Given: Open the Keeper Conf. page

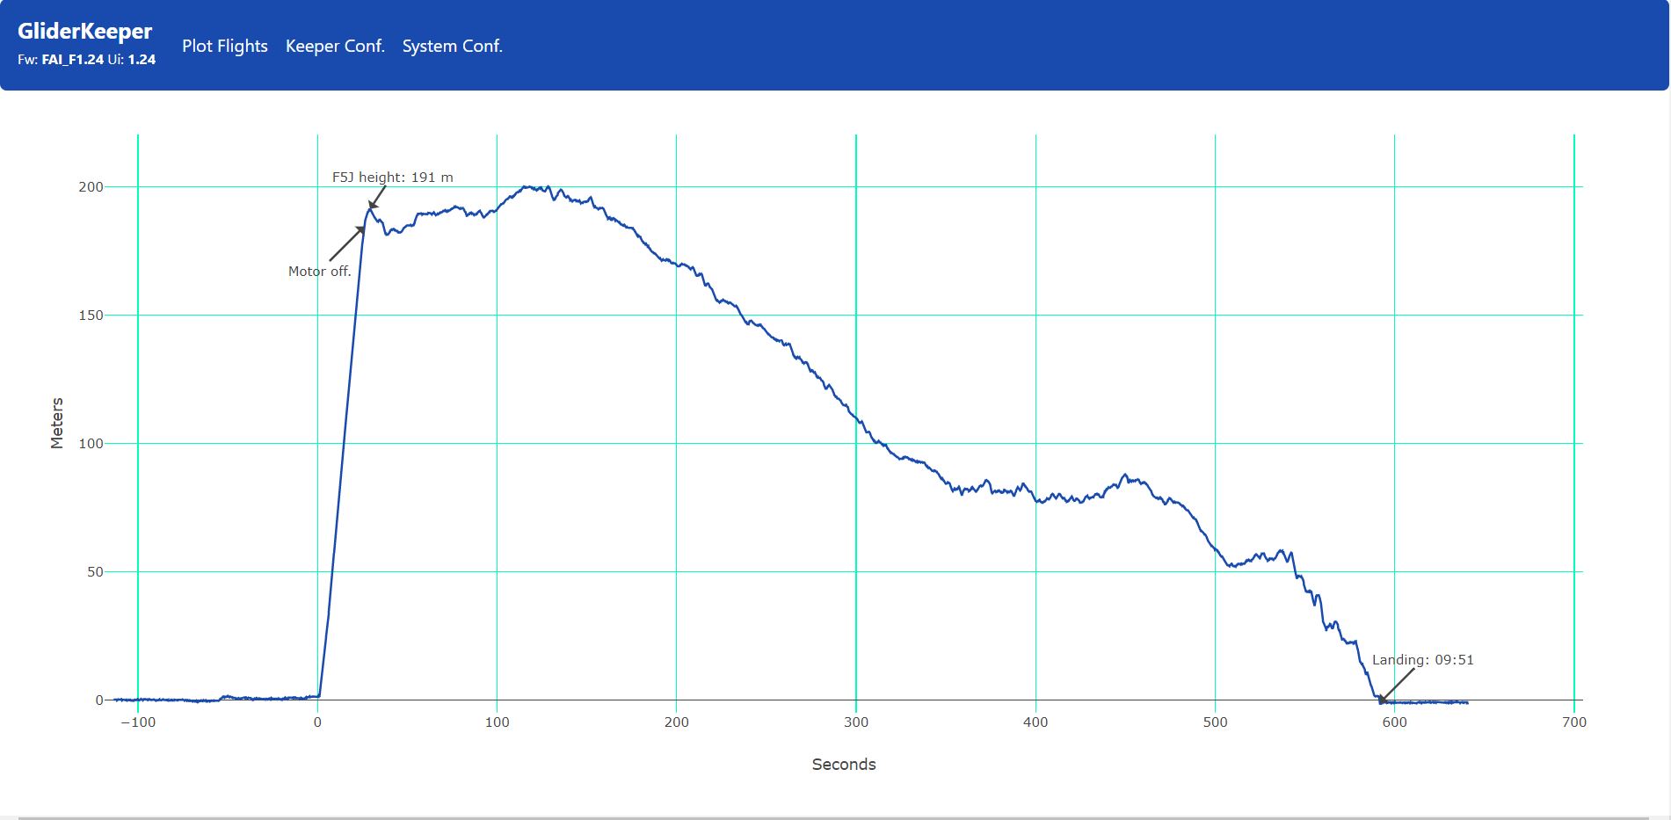Looking at the screenshot, I should 335,47.
